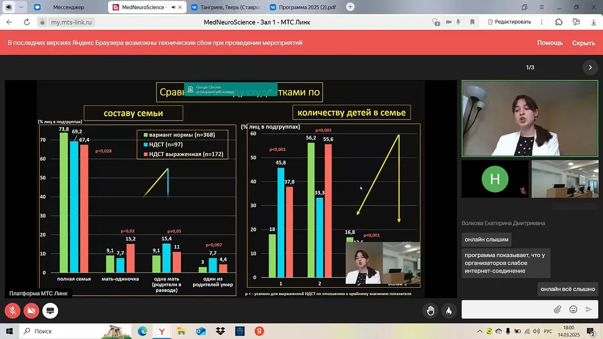Screen dimensions: 603x339
Task: Open the three-dot menu beside Редактировать
Action: (542, 22)
